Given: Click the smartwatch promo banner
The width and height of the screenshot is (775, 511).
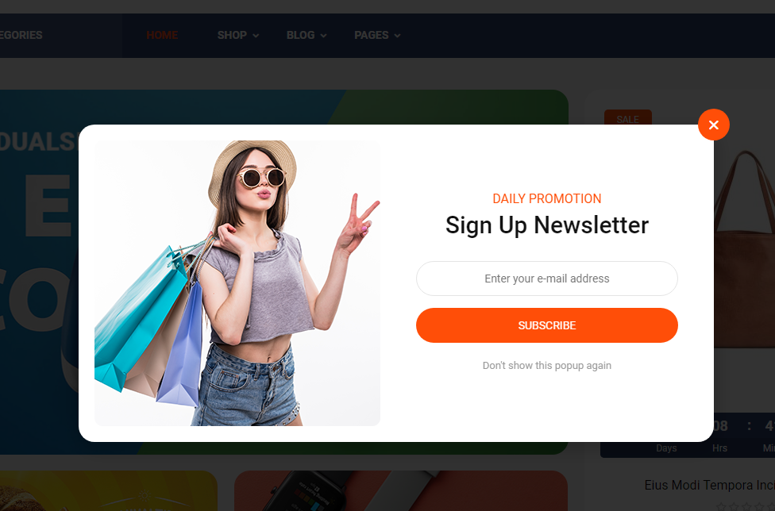Looking at the screenshot, I should 401,490.
